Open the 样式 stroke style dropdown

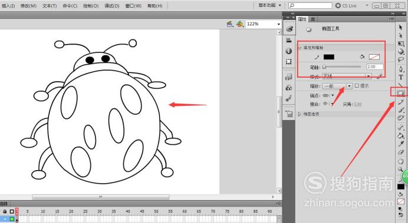pyautogui.click(x=347, y=76)
